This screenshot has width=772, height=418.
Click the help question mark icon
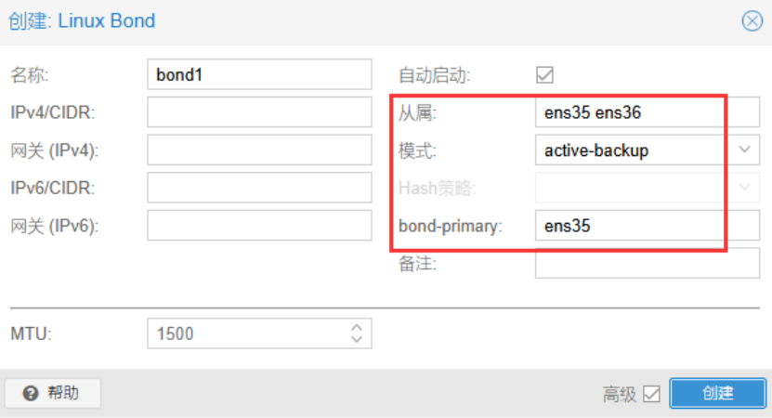click(x=31, y=394)
